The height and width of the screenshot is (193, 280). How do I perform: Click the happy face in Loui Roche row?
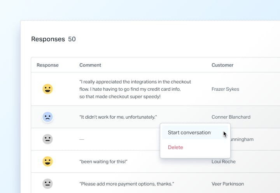[x=47, y=161]
